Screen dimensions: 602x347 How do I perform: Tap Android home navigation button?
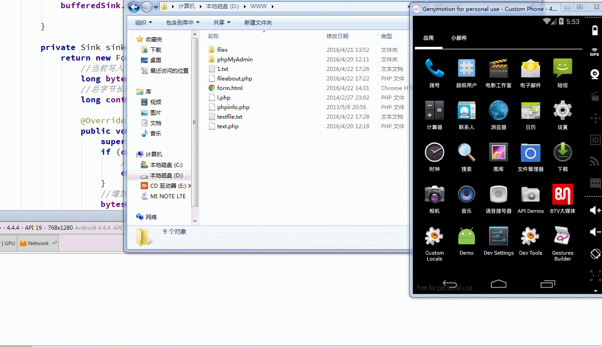click(x=499, y=284)
